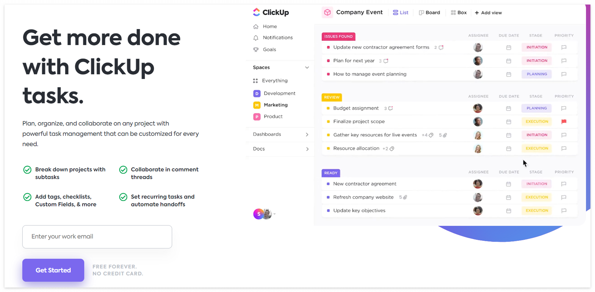
Task: Set due date for New contractor agreement
Action: [508, 184]
